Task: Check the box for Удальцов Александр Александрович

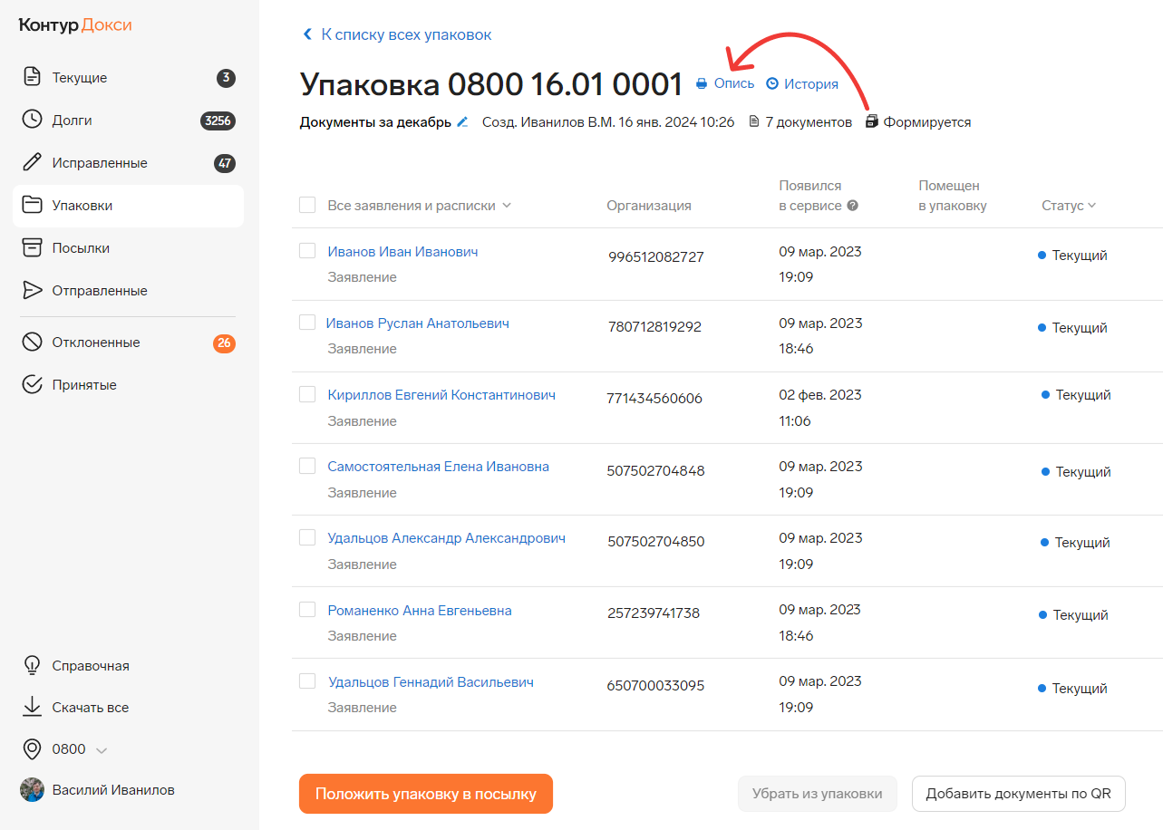Action: (x=307, y=537)
